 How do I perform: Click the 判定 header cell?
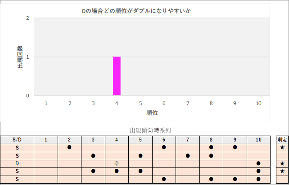tap(282, 140)
